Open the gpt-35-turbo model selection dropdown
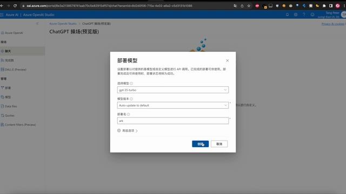This screenshot has height=194, width=346. click(x=173, y=90)
